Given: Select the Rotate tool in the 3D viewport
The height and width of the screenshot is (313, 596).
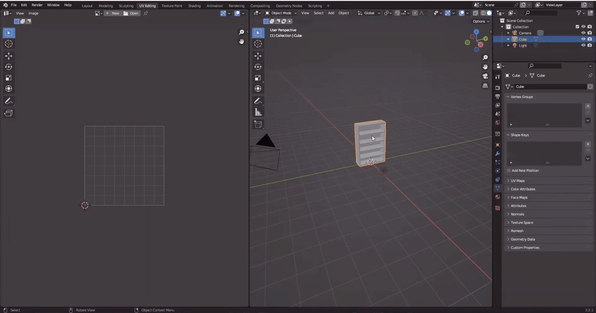Looking at the screenshot, I should 258,66.
